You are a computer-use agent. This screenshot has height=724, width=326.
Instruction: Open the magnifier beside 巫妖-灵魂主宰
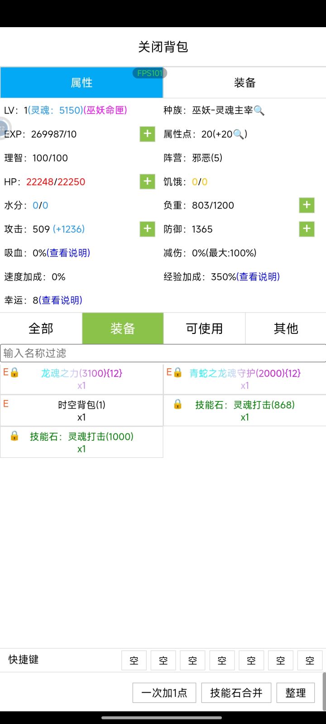259,110
